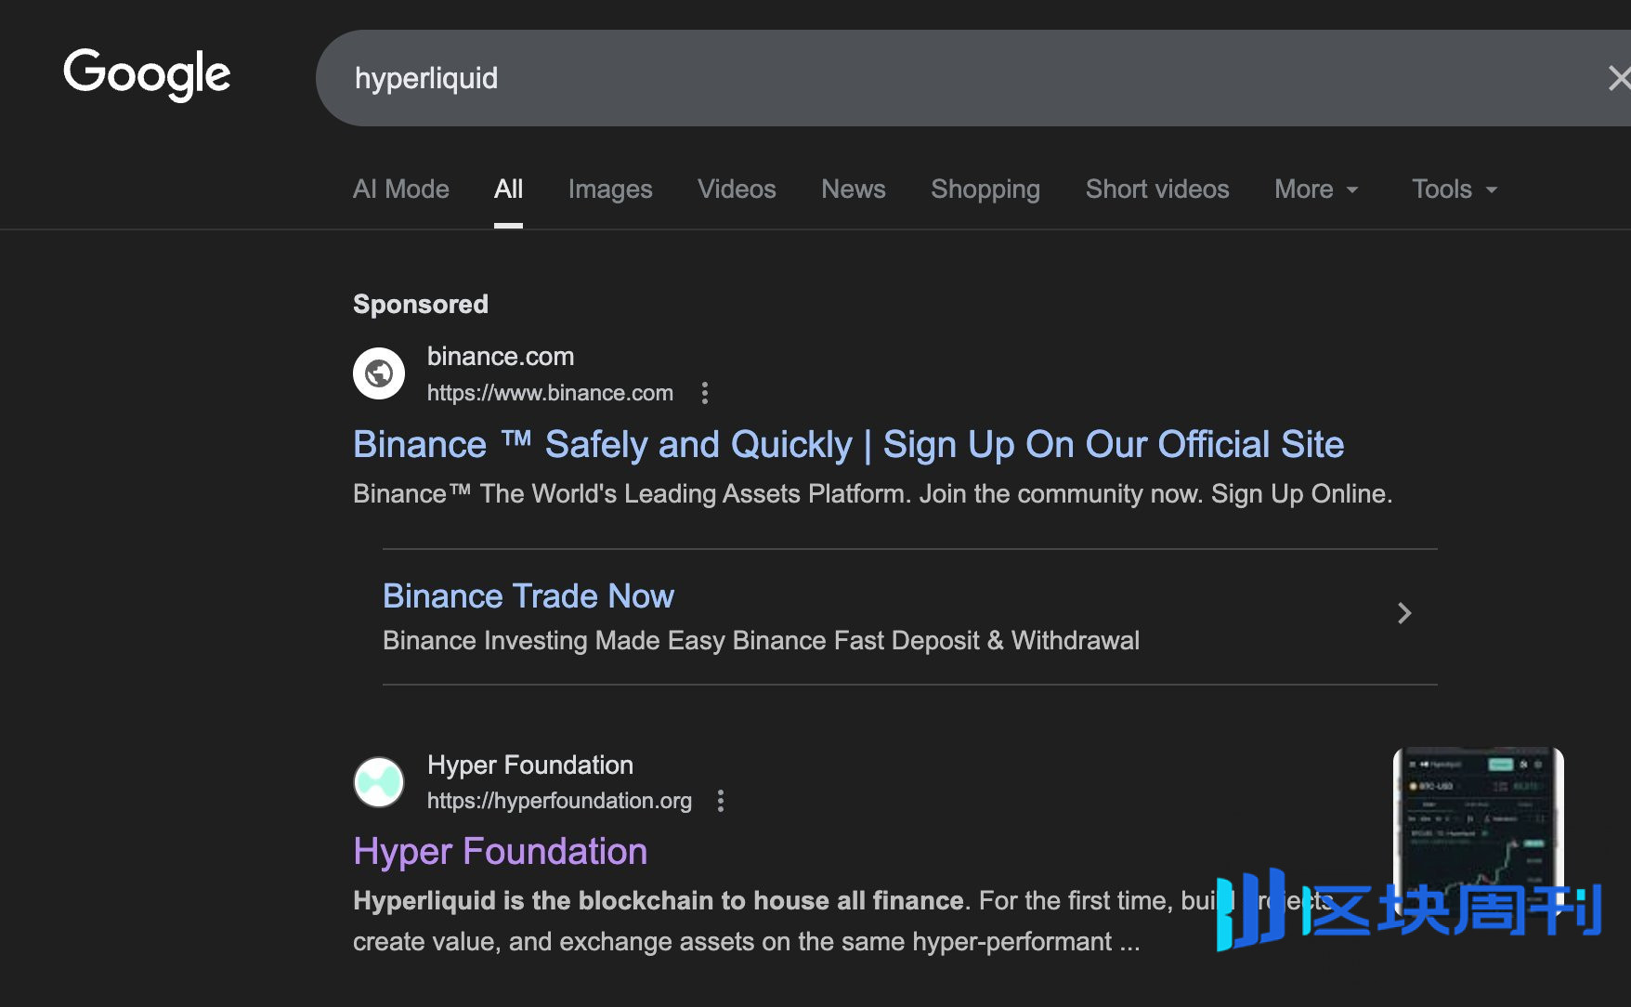Click the https://www.binance.com URL text
Image resolution: width=1631 pixels, height=1007 pixels.
tap(550, 393)
